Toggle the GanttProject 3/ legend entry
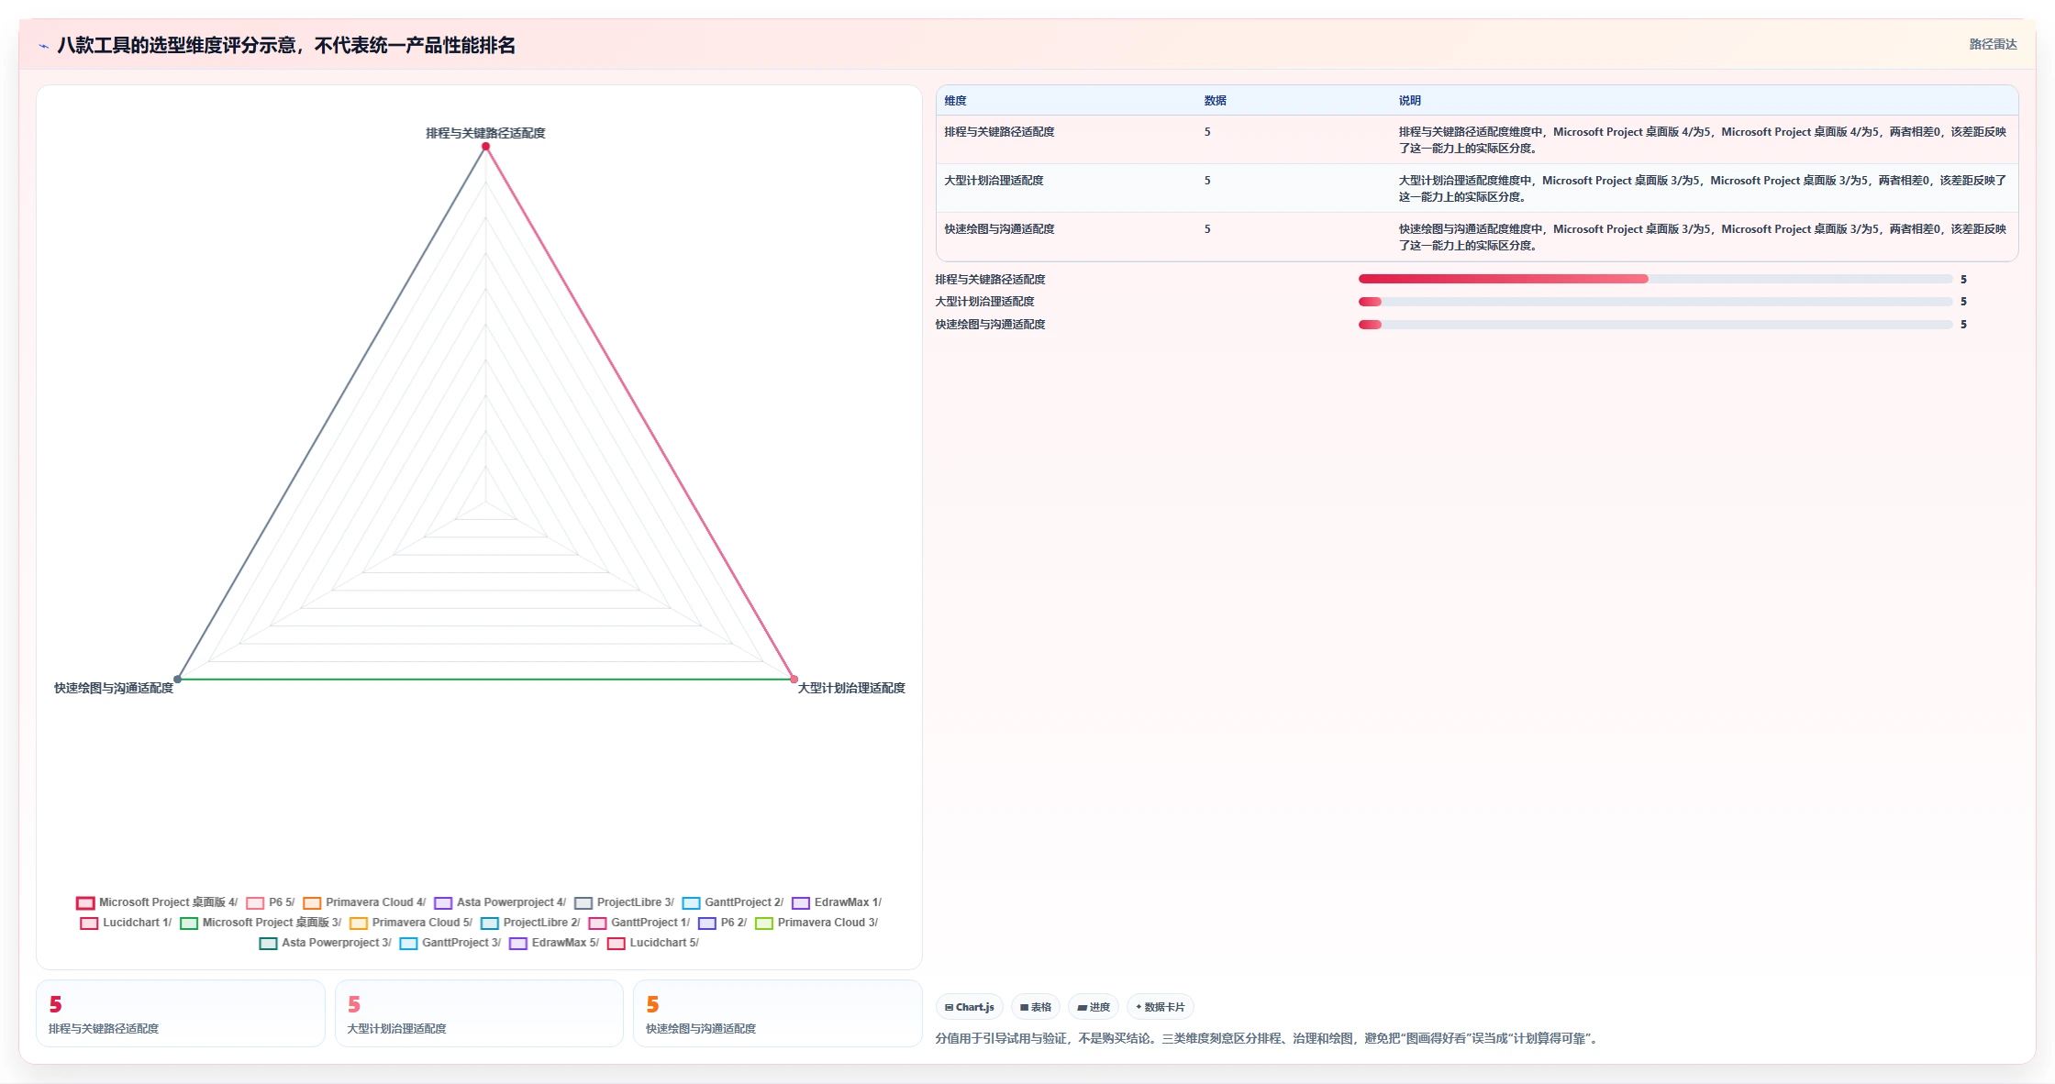 coord(450,943)
